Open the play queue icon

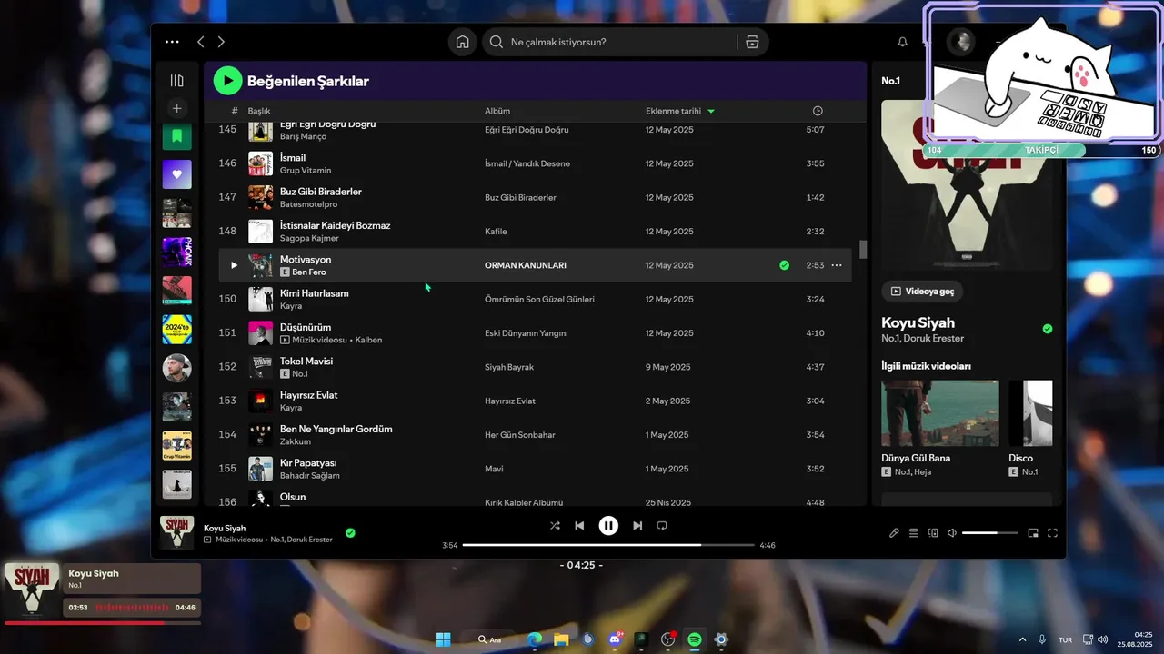click(914, 533)
